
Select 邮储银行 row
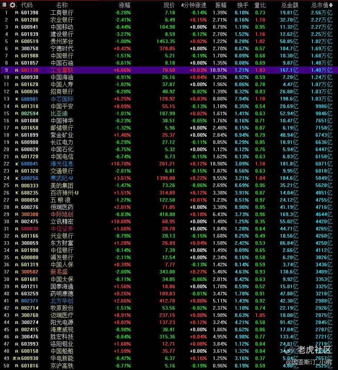point(169,128)
